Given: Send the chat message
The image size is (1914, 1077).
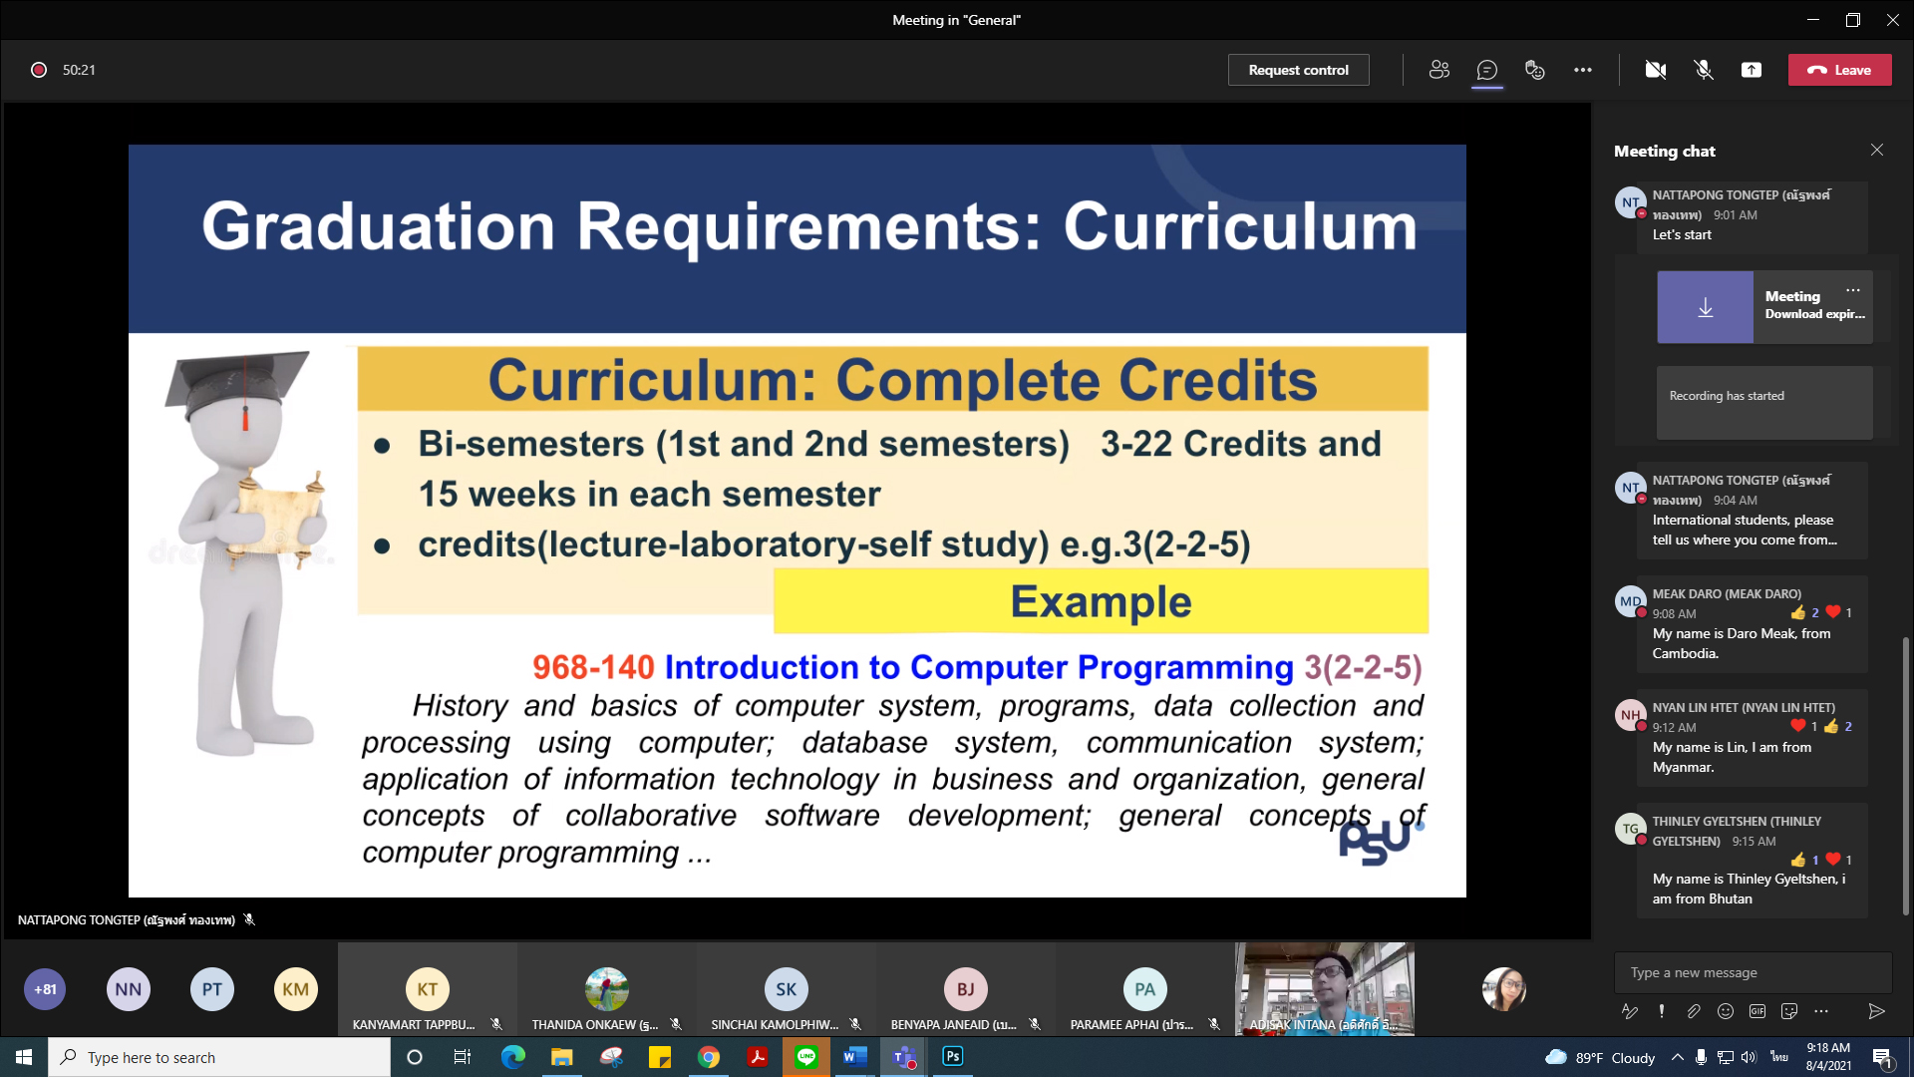Looking at the screenshot, I should [1876, 1011].
